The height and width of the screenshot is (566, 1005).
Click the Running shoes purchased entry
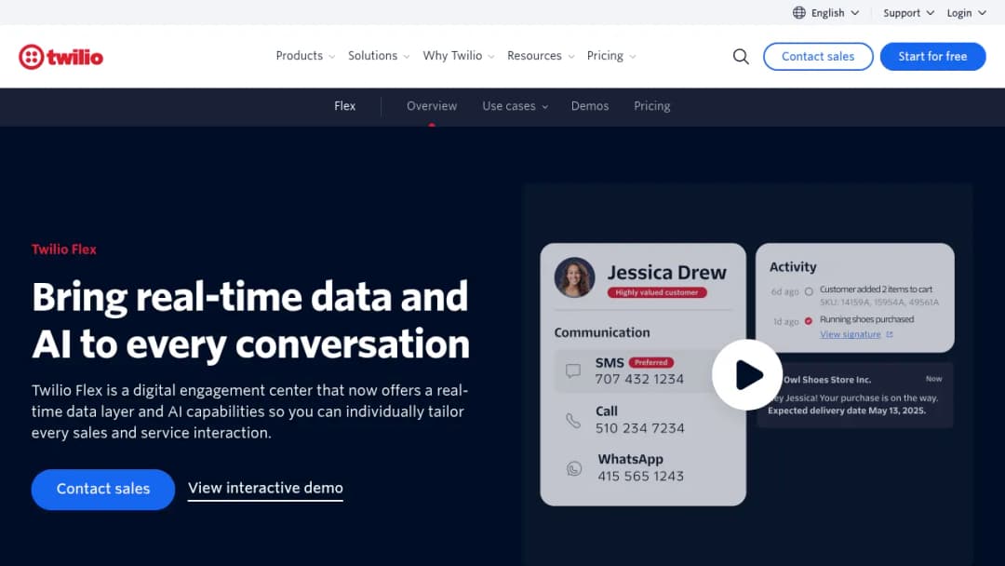pyautogui.click(x=866, y=319)
